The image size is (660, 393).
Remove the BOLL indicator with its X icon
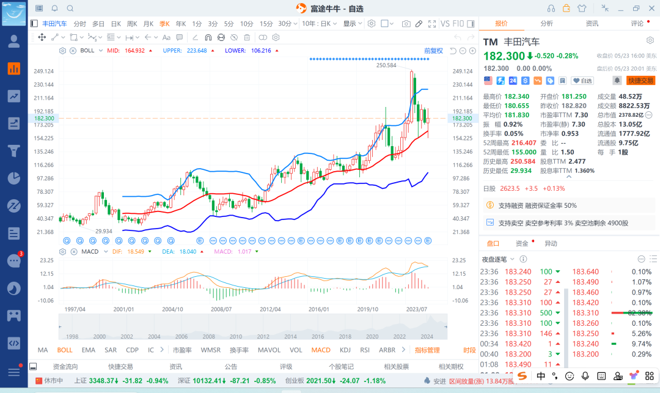[73, 51]
